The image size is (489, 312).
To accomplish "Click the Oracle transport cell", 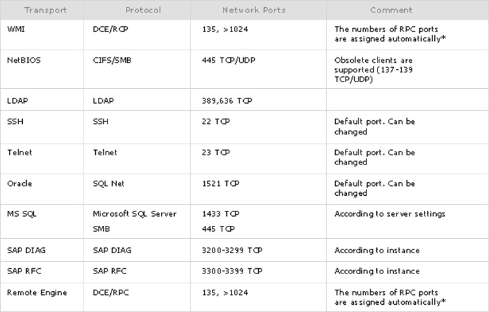I will click(x=42, y=189).
